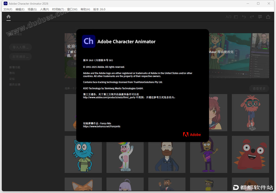Click the © 1992-2025 Adobe copyright line
The width and height of the screenshot is (276, 193).
click(x=104, y=67)
